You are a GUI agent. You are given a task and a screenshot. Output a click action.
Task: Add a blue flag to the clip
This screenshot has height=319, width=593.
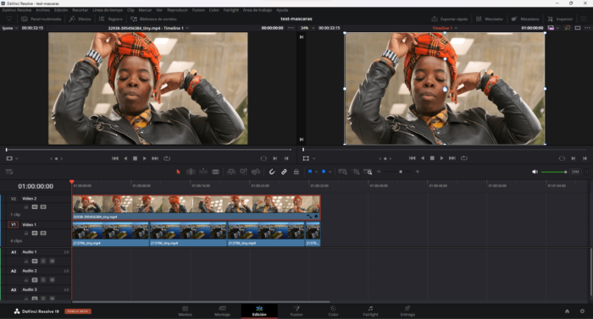click(310, 172)
